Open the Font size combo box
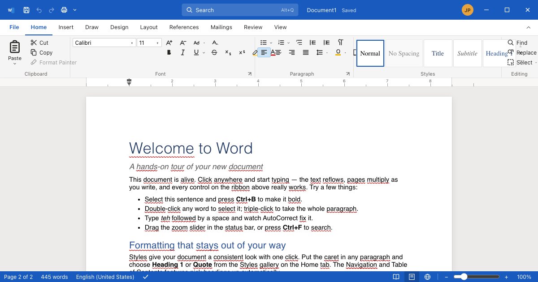Image resolution: width=538 pixels, height=282 pixels. pos(149,43)
